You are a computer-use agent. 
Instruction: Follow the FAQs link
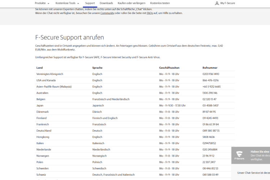pyautogui.click(x=150, y=13)
